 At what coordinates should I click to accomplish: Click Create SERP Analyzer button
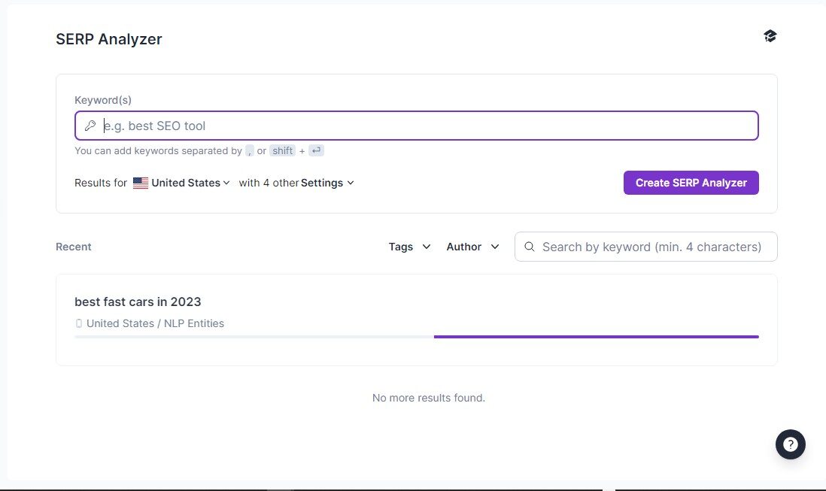click(x=691, y=183)
